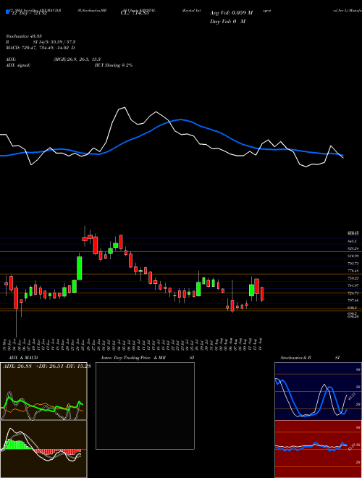Viewport: 362px width, 478px height.
Task: Click the 707.46 price axis label
Action: coord(353,301)
